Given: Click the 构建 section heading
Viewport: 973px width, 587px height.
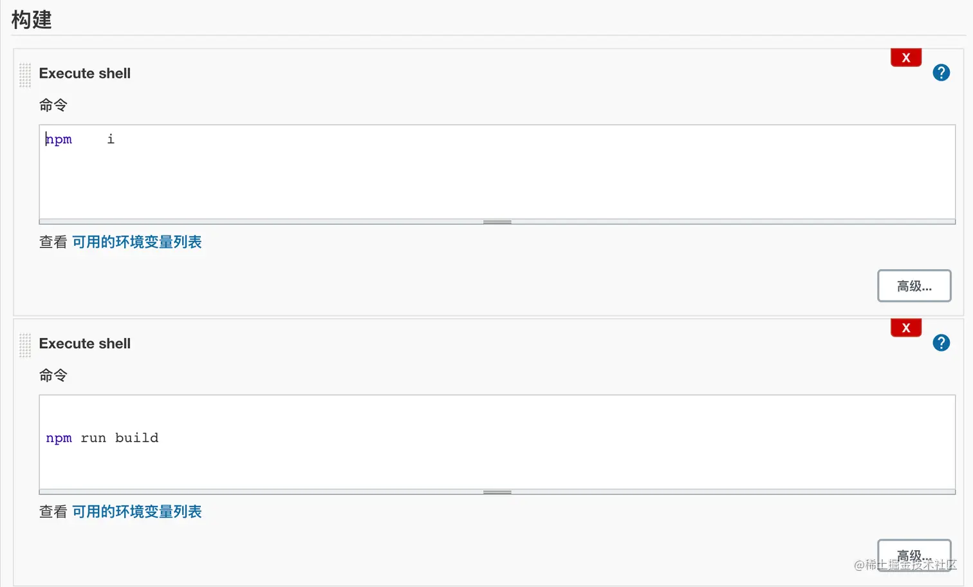Looking at the screenshot, I should (32, 19).
